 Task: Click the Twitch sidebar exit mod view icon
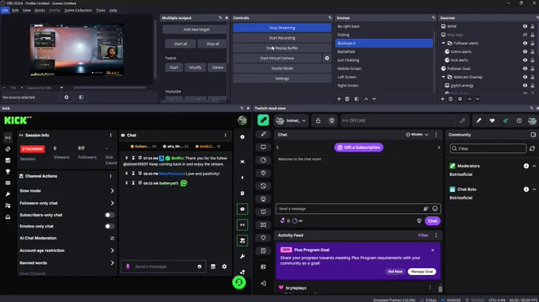click(x=263, y=284)
